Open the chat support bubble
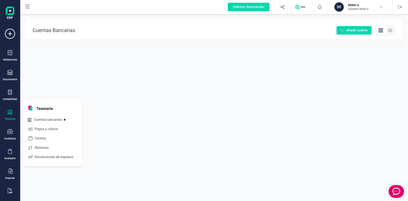Viewport: 408px width, 201px height. 396,191
